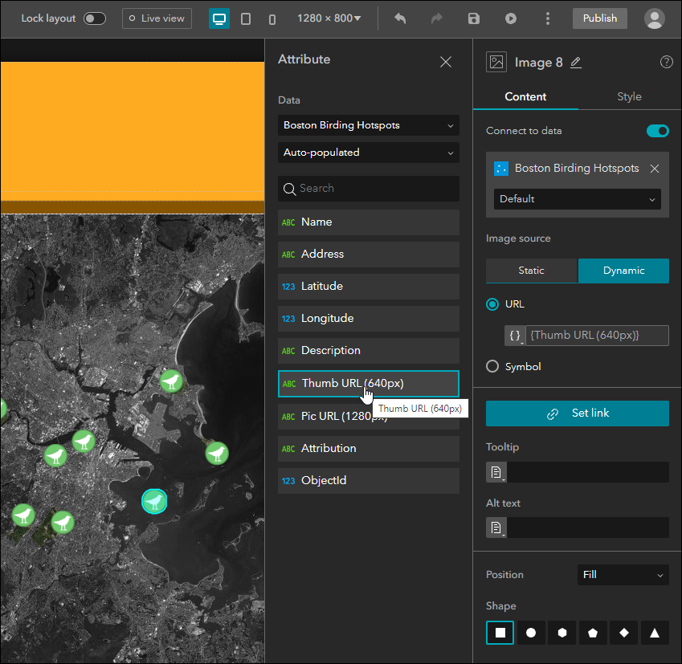The width and height of the screenshot is (682, 664).
Task: Click the Set link button
Action: tap(578, 413)
